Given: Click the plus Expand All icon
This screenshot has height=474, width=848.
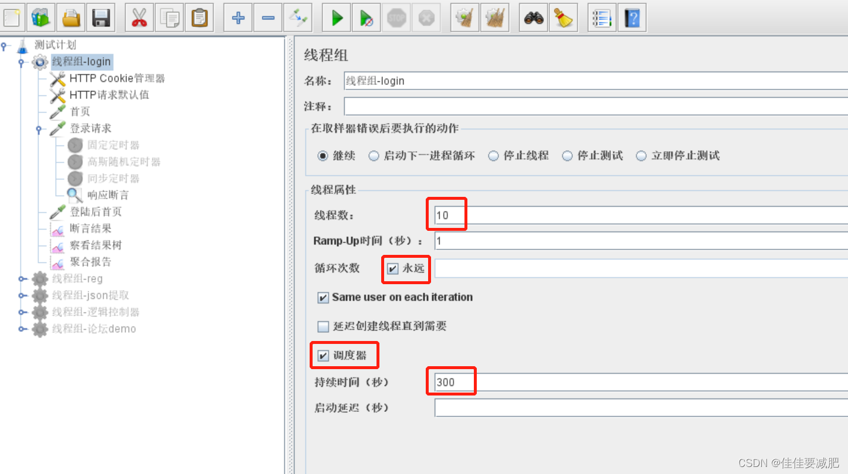Looking at the screenshot, I should [x=238, y=18].
